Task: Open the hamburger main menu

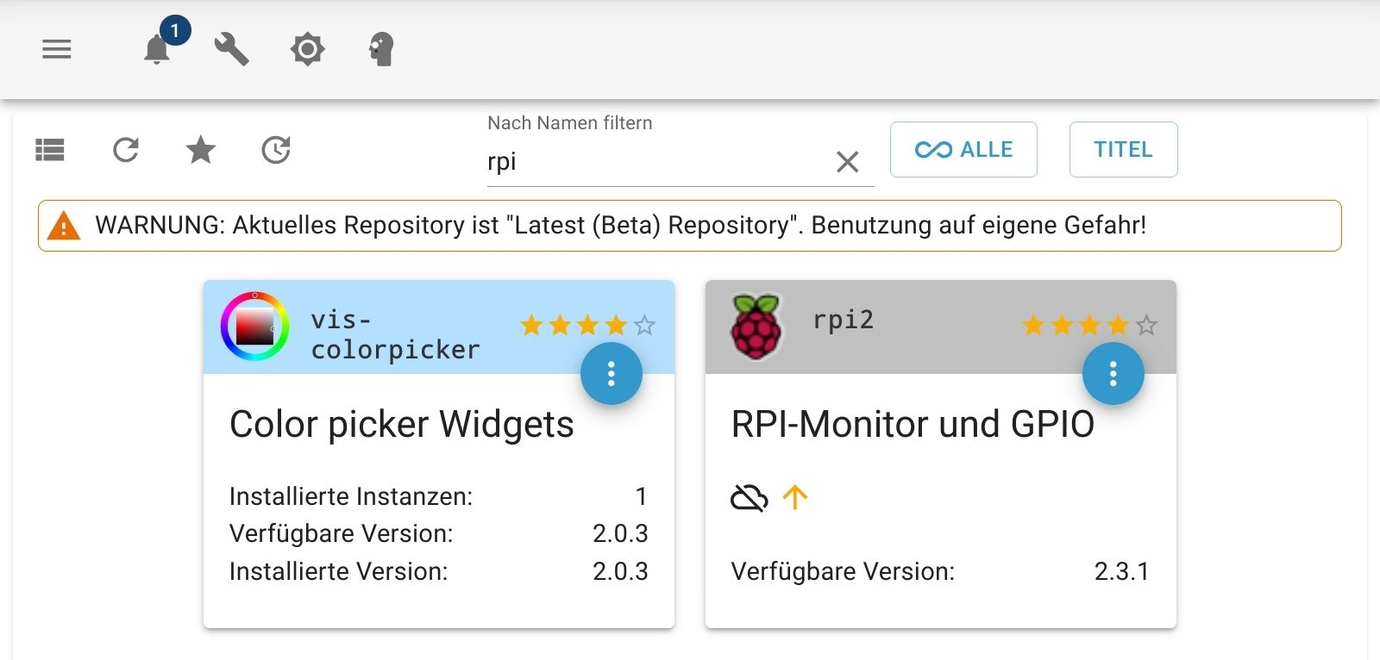Action: pos(57,50)
